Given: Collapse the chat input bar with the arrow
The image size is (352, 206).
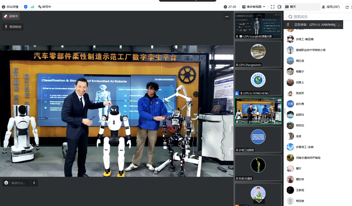Looking at the screenshot, I should [x=34, y=183].
